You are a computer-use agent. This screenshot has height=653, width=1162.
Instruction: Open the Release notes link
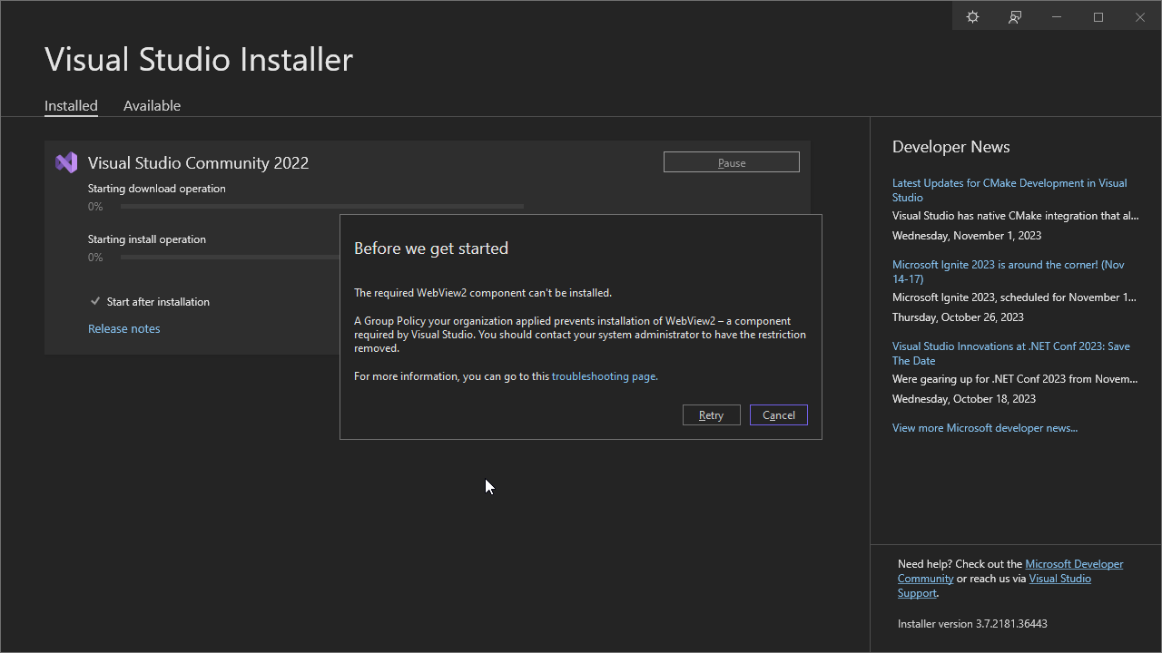(x=123, y=328)
